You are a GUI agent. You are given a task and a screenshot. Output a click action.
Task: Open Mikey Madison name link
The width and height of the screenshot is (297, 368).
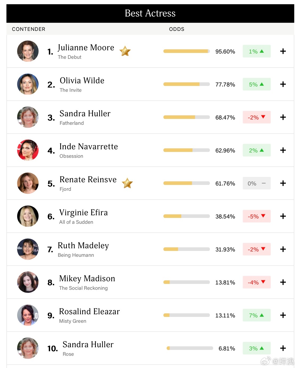tap(87, 279)
